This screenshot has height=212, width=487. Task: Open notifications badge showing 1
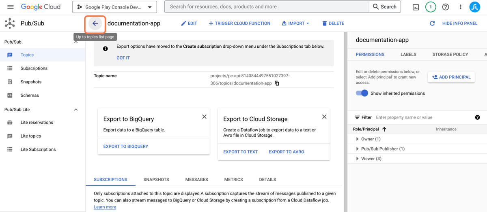click(431, 7)
